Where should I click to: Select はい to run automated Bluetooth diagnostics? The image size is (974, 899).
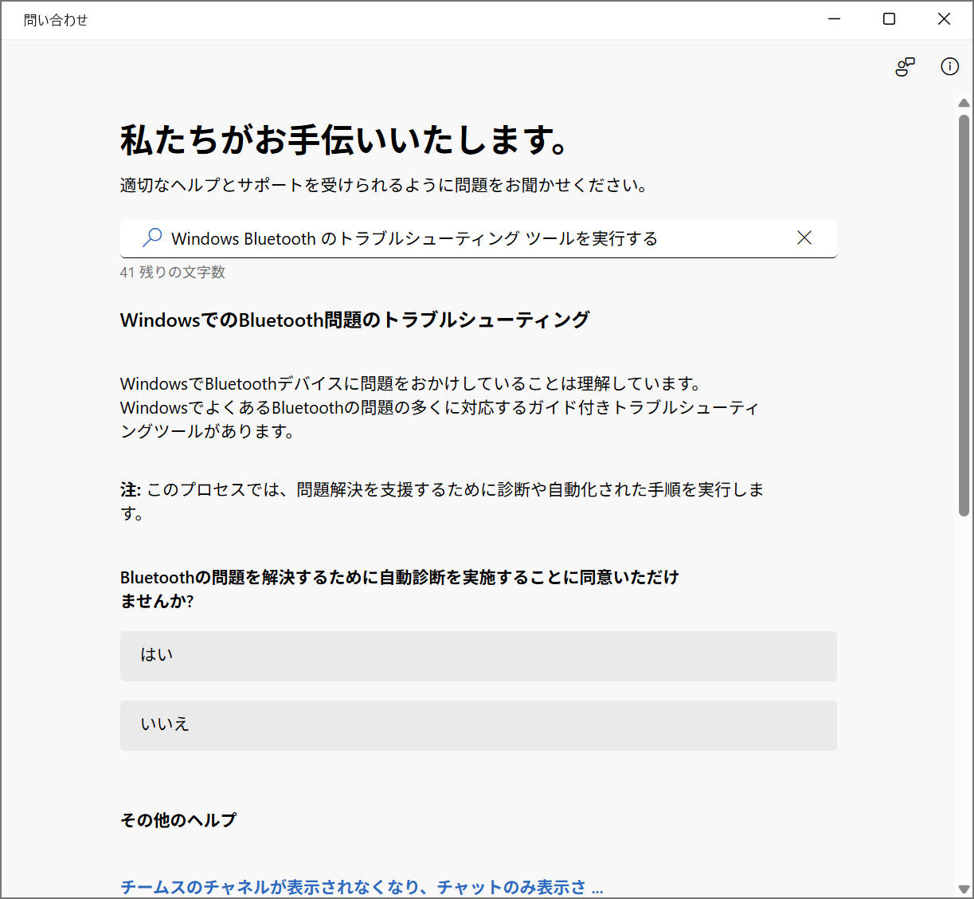tap(478, 655)
